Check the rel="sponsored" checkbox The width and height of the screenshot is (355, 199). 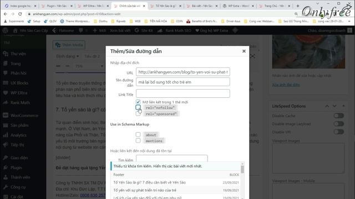pyautogui.click(x=138, y=113)
